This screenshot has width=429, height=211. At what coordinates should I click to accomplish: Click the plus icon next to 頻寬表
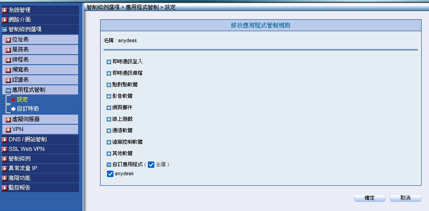point(8,70)
